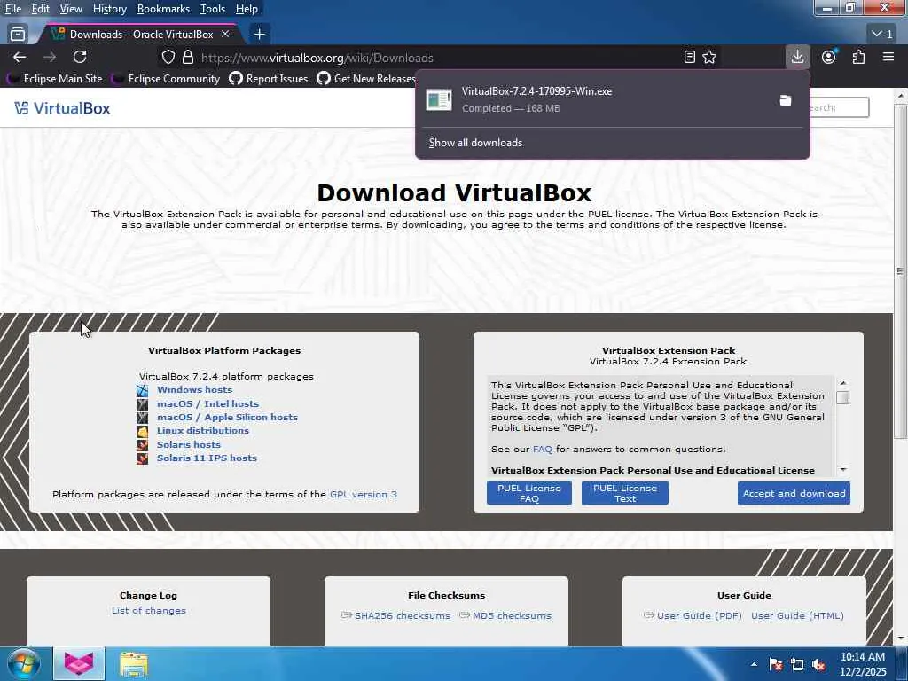
Task: Open the Edit menu
Action: pyautogui.click(x=41, y=9)
